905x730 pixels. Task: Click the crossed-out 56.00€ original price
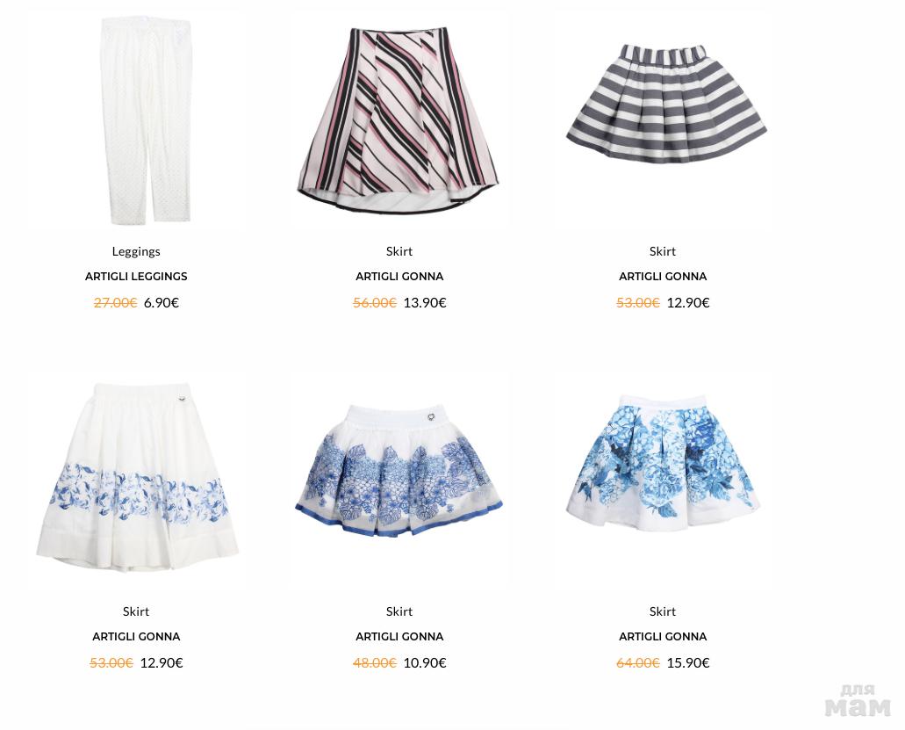[x=375, y=302]
